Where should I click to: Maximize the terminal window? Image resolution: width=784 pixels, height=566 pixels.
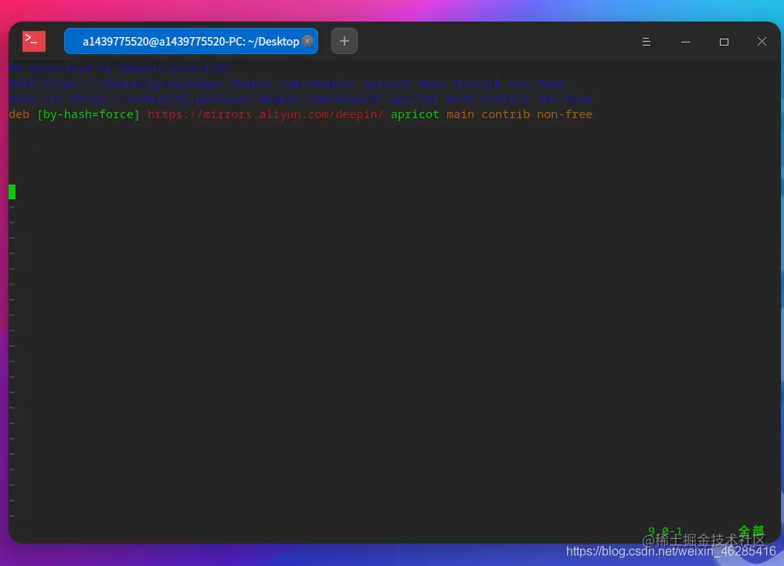pos(724,42)
